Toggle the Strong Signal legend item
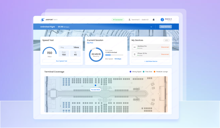The height and width of the screenshot is (128, 220). pos(135,72)
